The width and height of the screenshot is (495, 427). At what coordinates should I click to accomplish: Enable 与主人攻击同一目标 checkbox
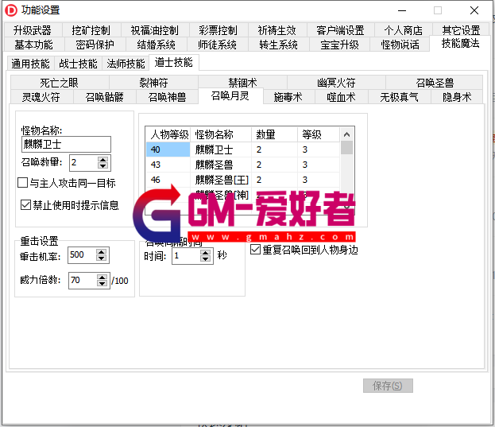click(23, 183)
